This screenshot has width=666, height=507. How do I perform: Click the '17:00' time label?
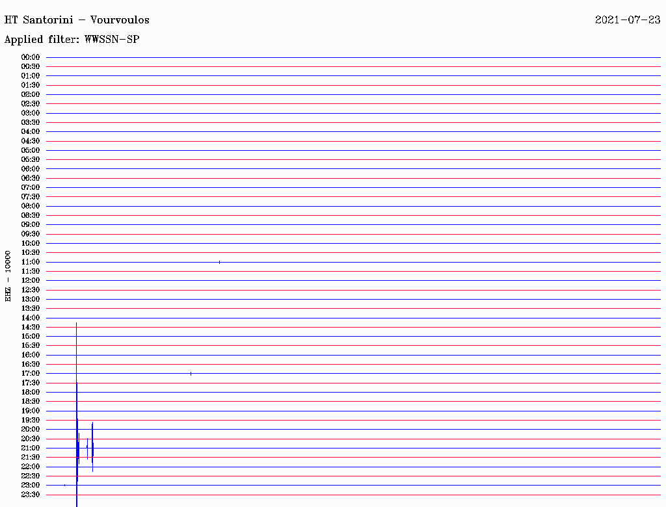[31, 374]
